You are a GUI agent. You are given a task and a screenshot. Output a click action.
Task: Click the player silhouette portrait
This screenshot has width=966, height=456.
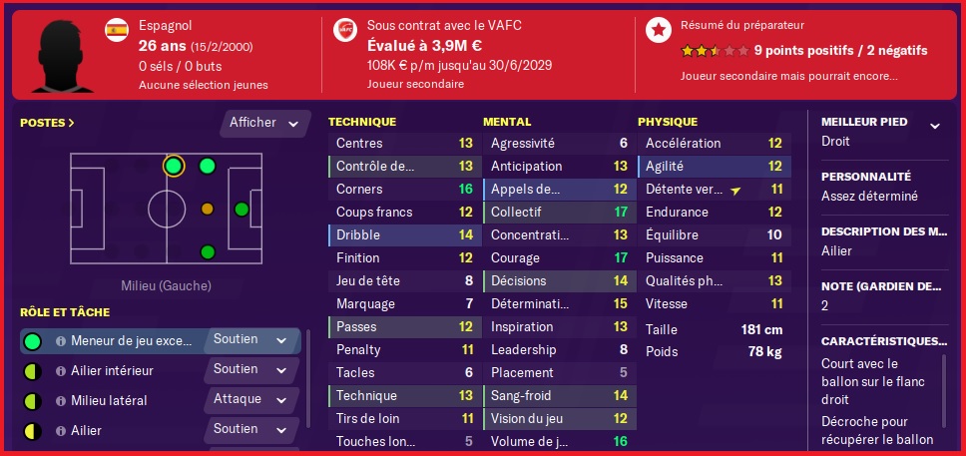[62, 56]
